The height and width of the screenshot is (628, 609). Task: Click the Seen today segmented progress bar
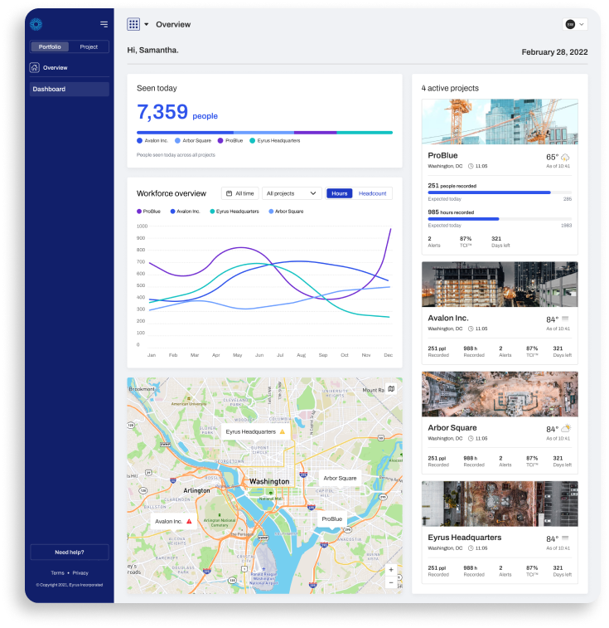click(264, 132)
